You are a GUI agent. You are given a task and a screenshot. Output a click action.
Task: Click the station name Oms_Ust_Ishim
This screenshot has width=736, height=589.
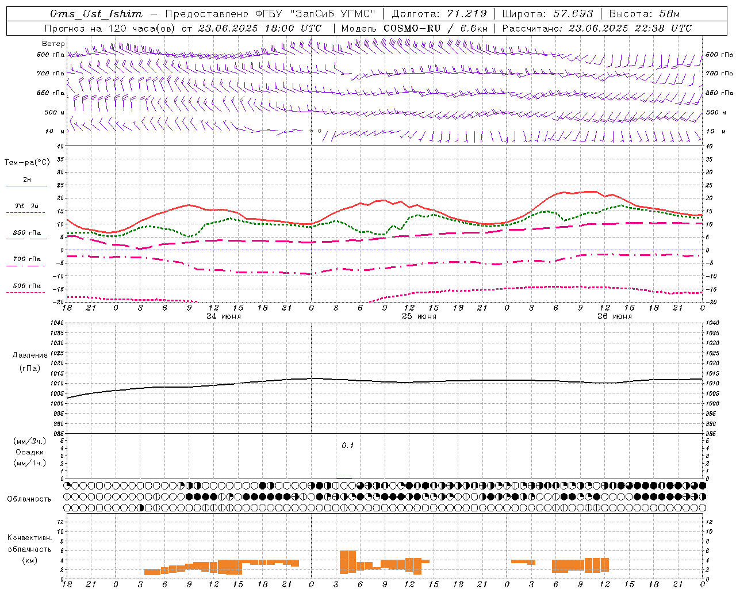95,14
